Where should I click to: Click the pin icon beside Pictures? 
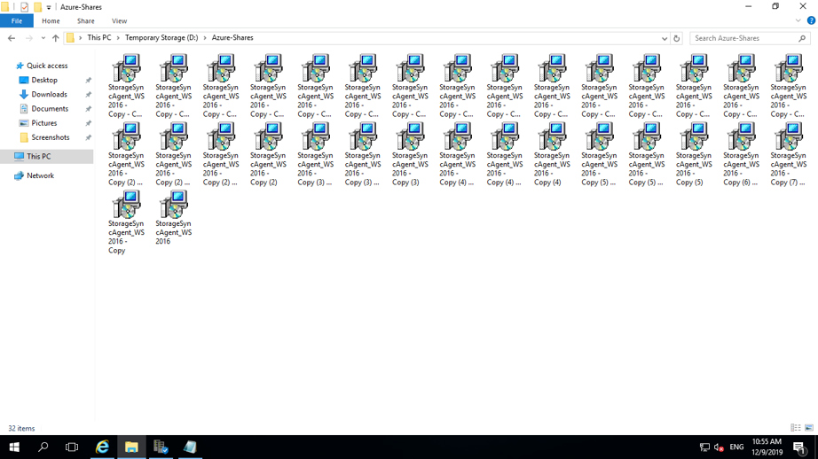88,123
